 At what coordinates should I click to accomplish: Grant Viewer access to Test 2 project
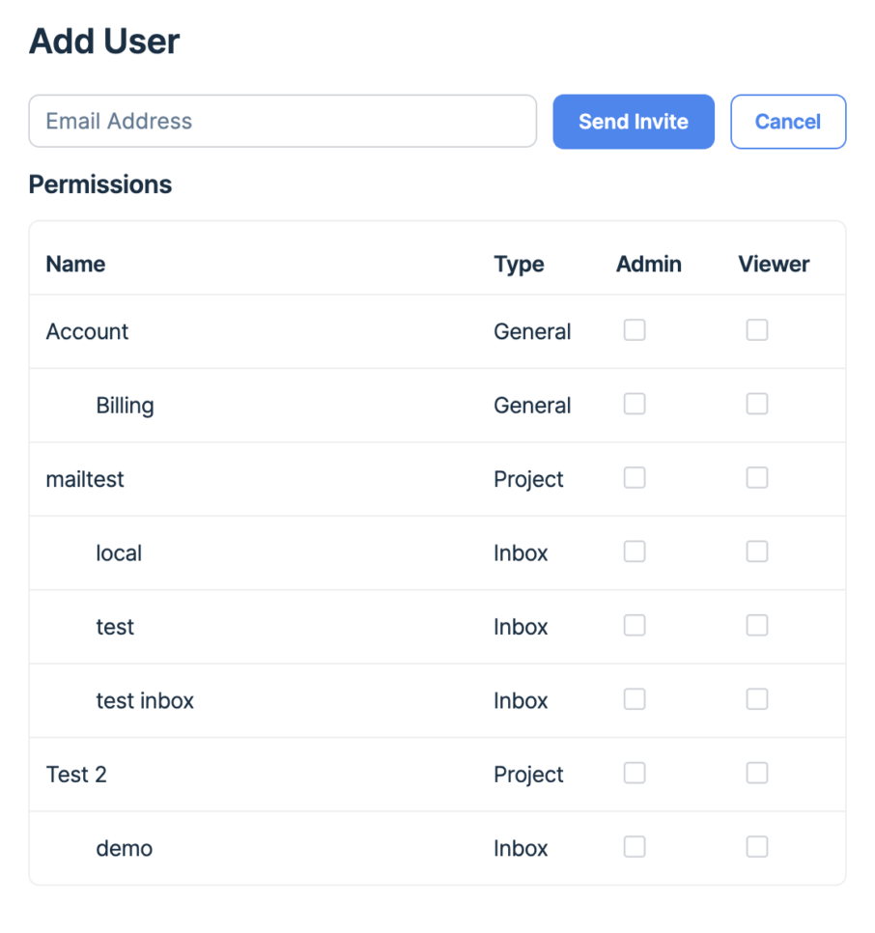(757, 773)
